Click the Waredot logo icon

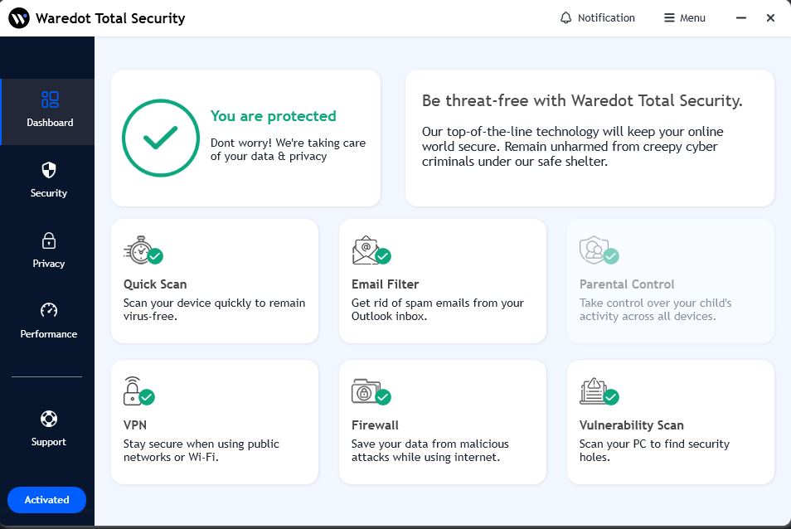(19, 17)
